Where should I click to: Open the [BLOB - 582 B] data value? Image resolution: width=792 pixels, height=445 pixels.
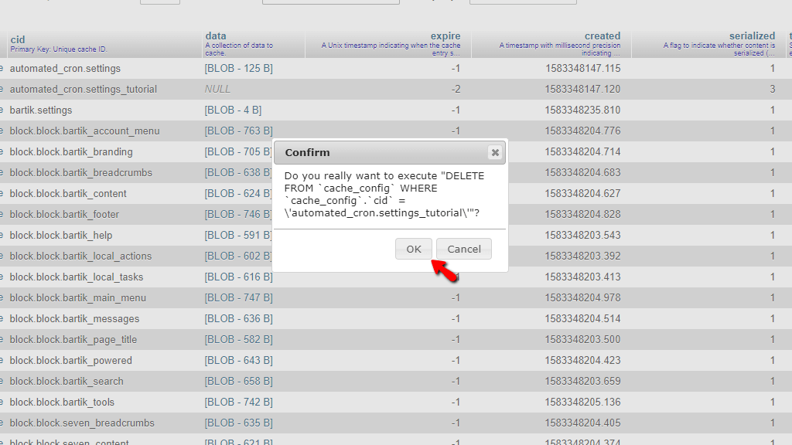coord(238,340)
